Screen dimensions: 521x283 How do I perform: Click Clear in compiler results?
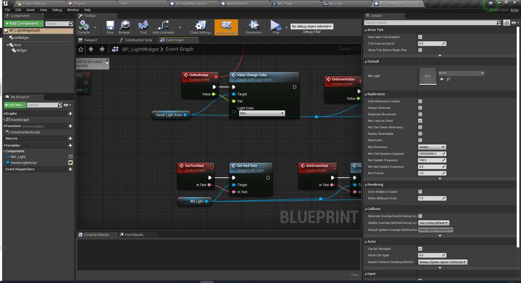pyautogui.click(x=355, y=275)
